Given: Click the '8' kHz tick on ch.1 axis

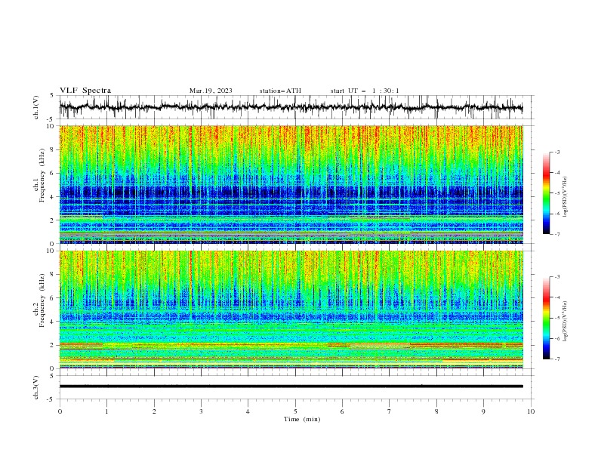Looking at the screenshot, I should tap(53, 149).
